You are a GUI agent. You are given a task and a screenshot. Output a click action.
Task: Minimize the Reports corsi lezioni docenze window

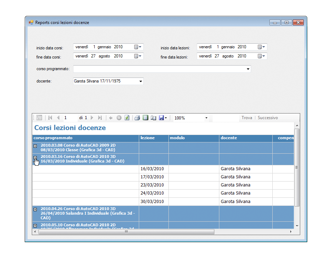(x=275, y=23)
